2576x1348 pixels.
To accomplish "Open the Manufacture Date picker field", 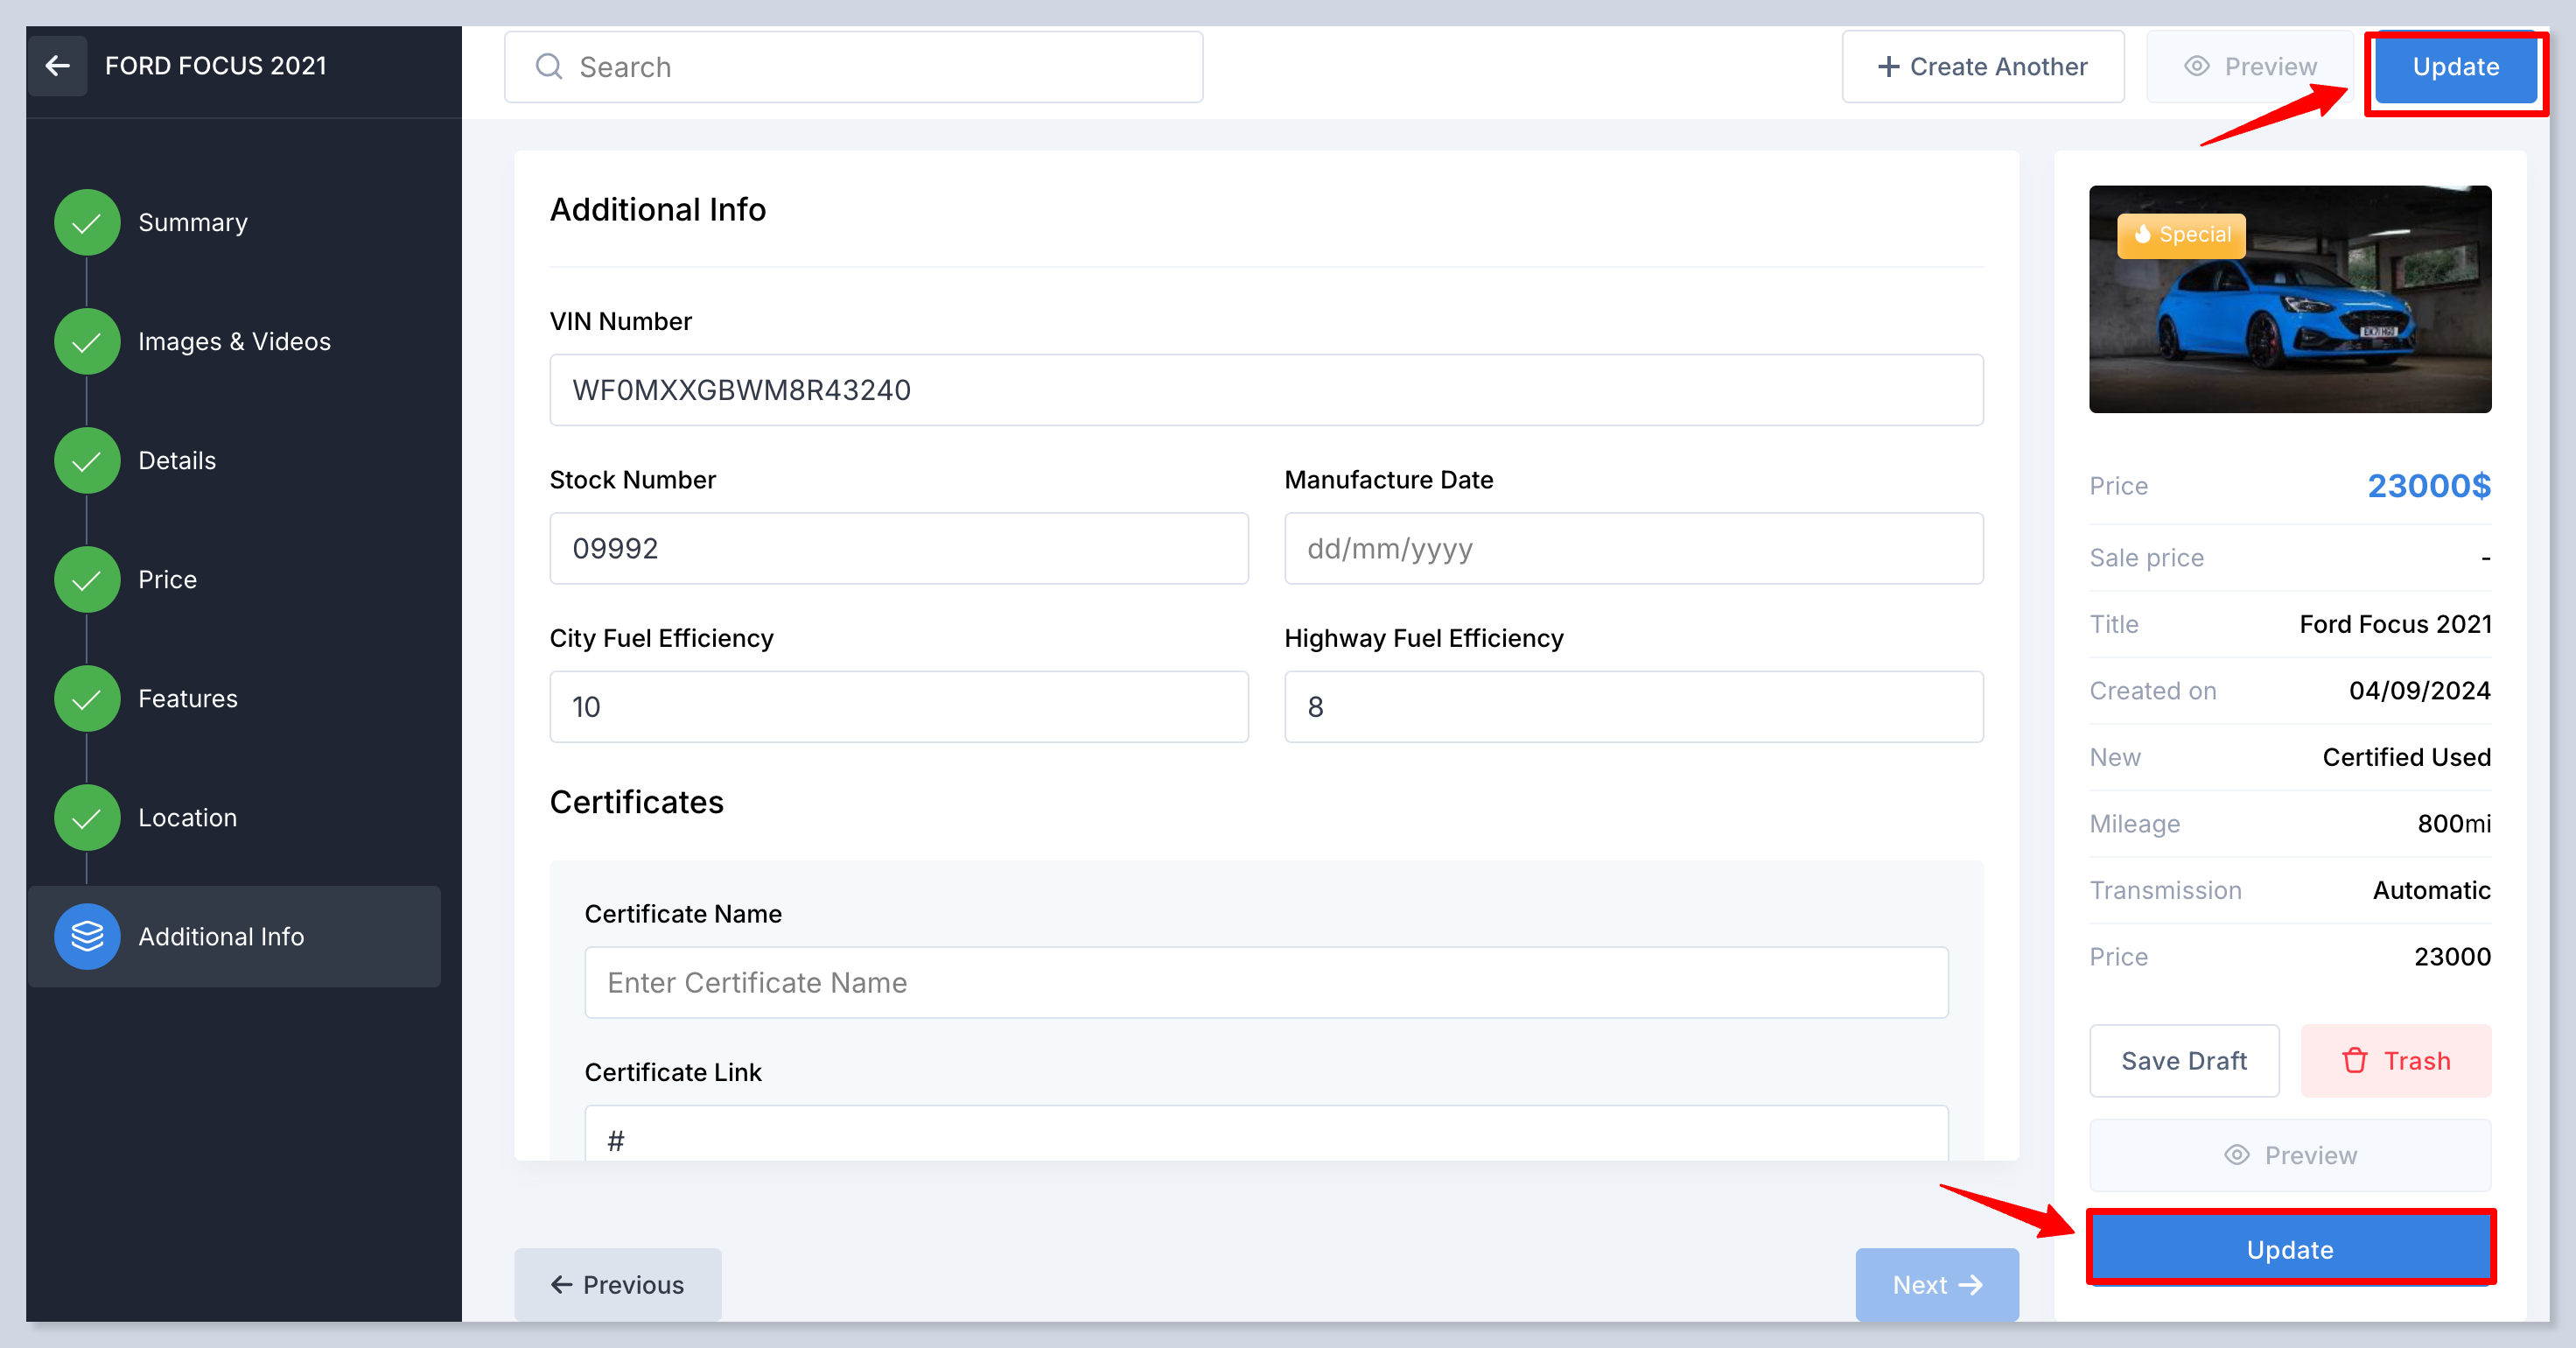I will 1633,548.
